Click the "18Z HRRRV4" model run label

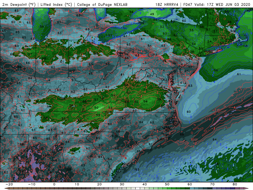click(167, 4)
